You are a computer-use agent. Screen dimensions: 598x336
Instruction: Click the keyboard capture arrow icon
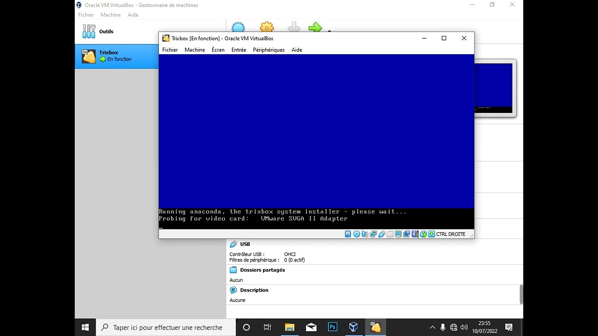(x=432, y=234)
